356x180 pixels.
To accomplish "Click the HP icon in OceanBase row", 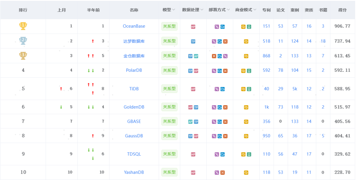I will click(x=193, y=27).
